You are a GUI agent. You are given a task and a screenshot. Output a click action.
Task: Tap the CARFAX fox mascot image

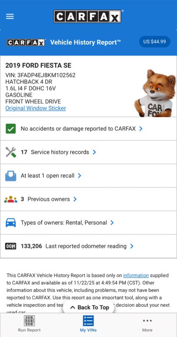coord(153,93)
